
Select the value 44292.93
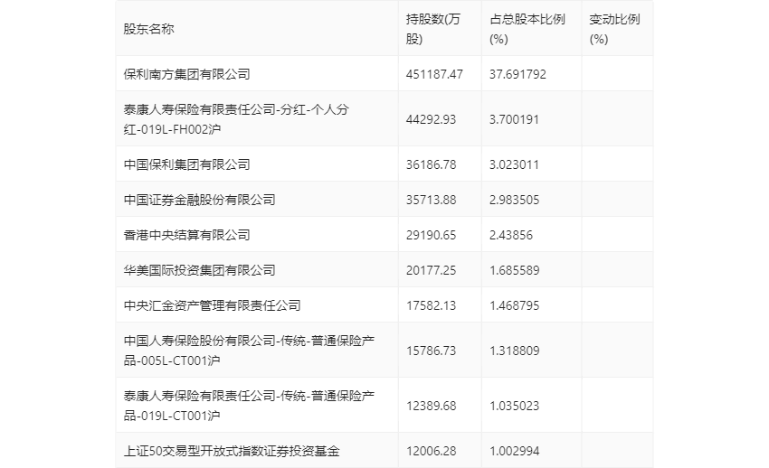tap(431, 119)
